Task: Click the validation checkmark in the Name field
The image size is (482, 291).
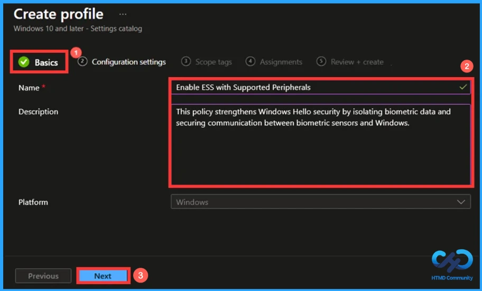Action: (463, 87)
